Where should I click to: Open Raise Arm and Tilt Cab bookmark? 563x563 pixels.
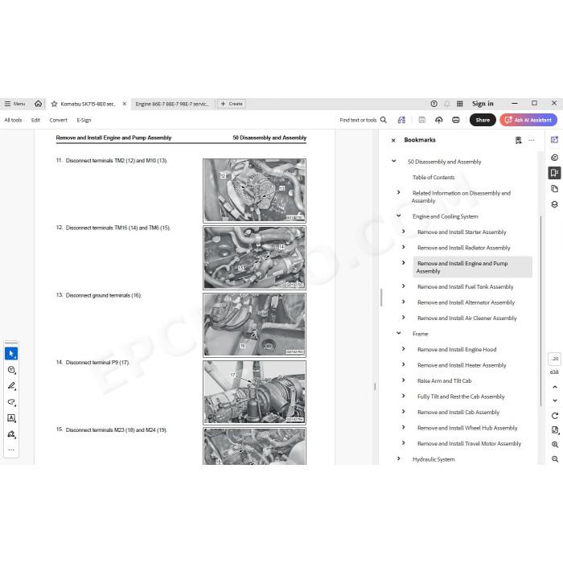(x=444, y=381)
